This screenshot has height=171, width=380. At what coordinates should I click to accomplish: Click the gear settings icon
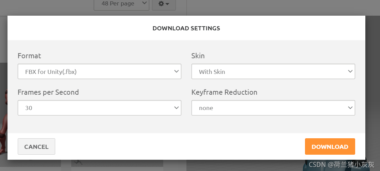click(161, 4)
